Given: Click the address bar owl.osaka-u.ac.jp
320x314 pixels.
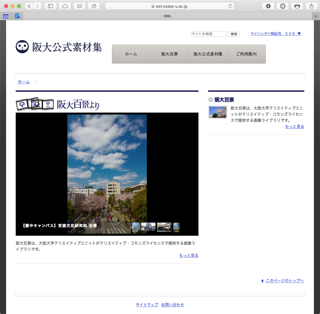Looking at the screenshot, I should tap(169, 6).
